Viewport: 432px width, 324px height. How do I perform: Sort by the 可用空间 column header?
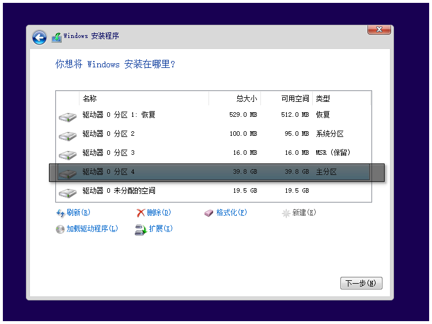(x=286, y=98)
